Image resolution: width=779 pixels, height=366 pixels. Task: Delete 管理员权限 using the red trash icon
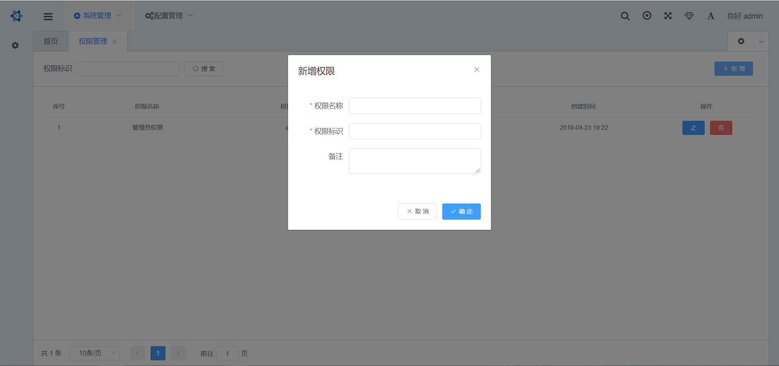coord(721,128)
